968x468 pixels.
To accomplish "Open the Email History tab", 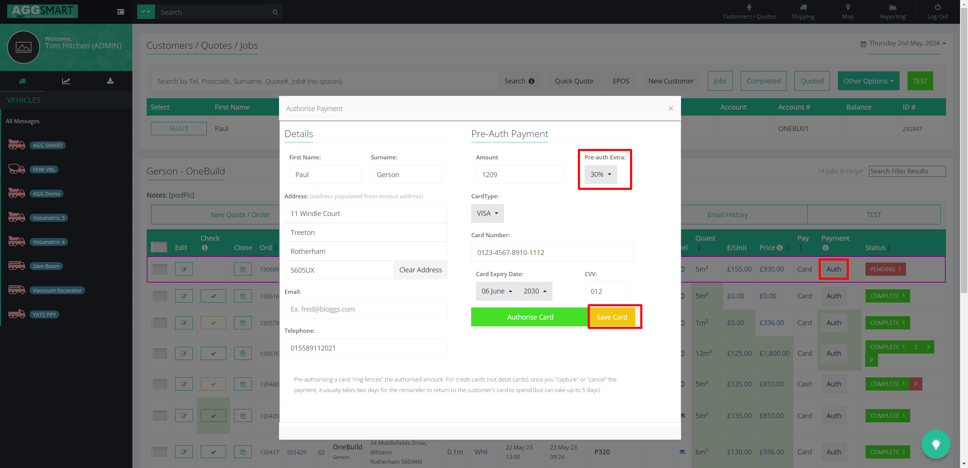I will click(x=728, y=215).
